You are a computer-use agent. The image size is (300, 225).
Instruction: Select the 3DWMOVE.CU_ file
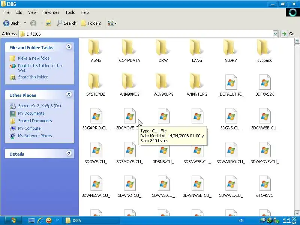pos(265,153)
